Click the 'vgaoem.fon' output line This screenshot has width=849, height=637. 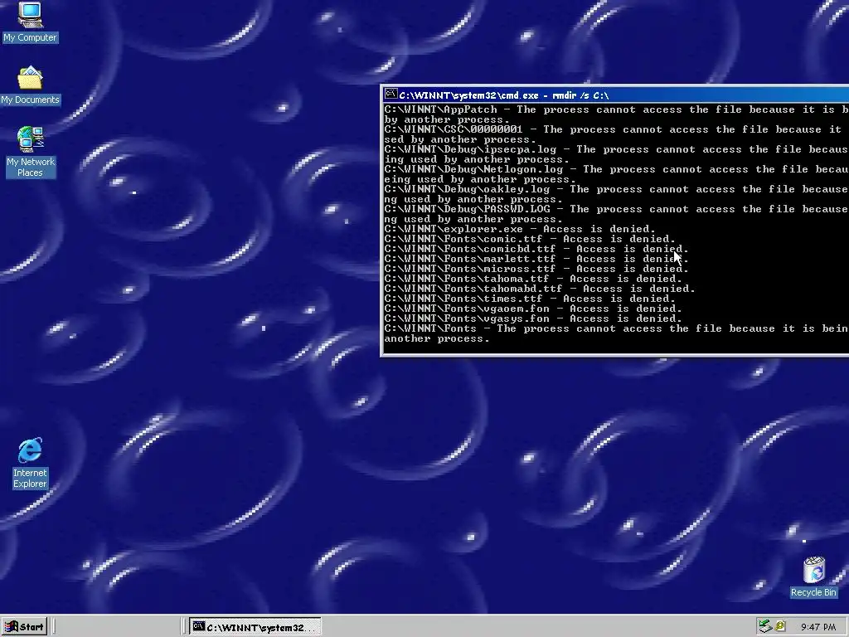pyautogui.click(x=533, y=309)
